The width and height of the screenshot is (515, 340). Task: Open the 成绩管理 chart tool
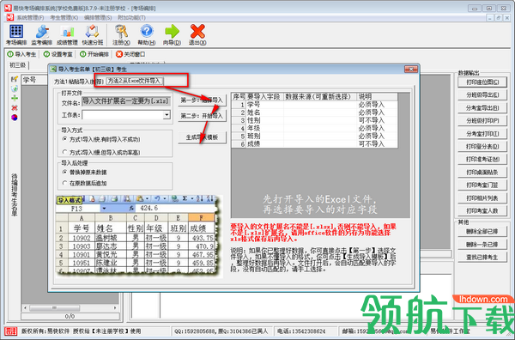point(67,35)
